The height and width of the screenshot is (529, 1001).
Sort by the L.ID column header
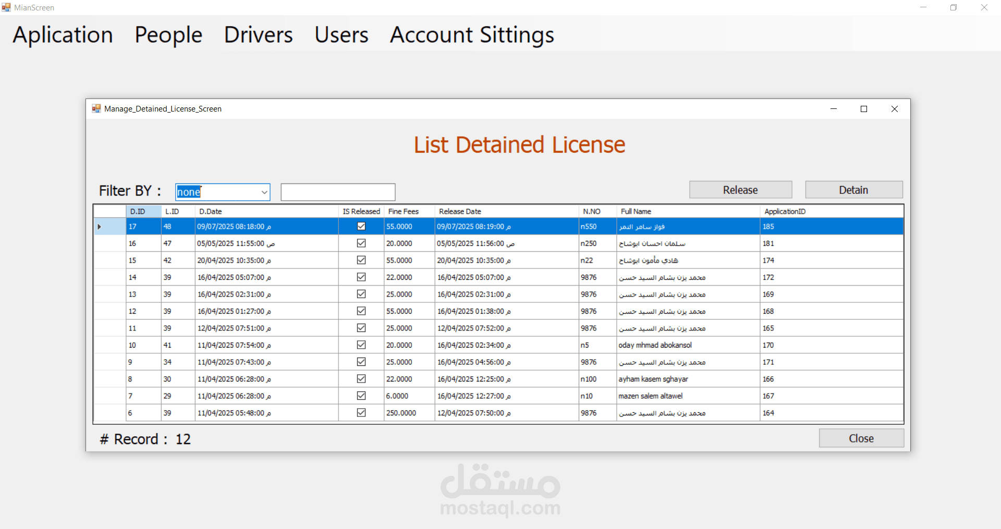(x=178, y=211)
